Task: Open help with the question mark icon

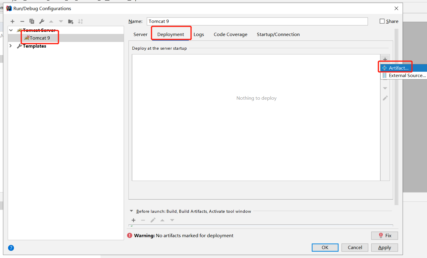Action: (11, 248)
